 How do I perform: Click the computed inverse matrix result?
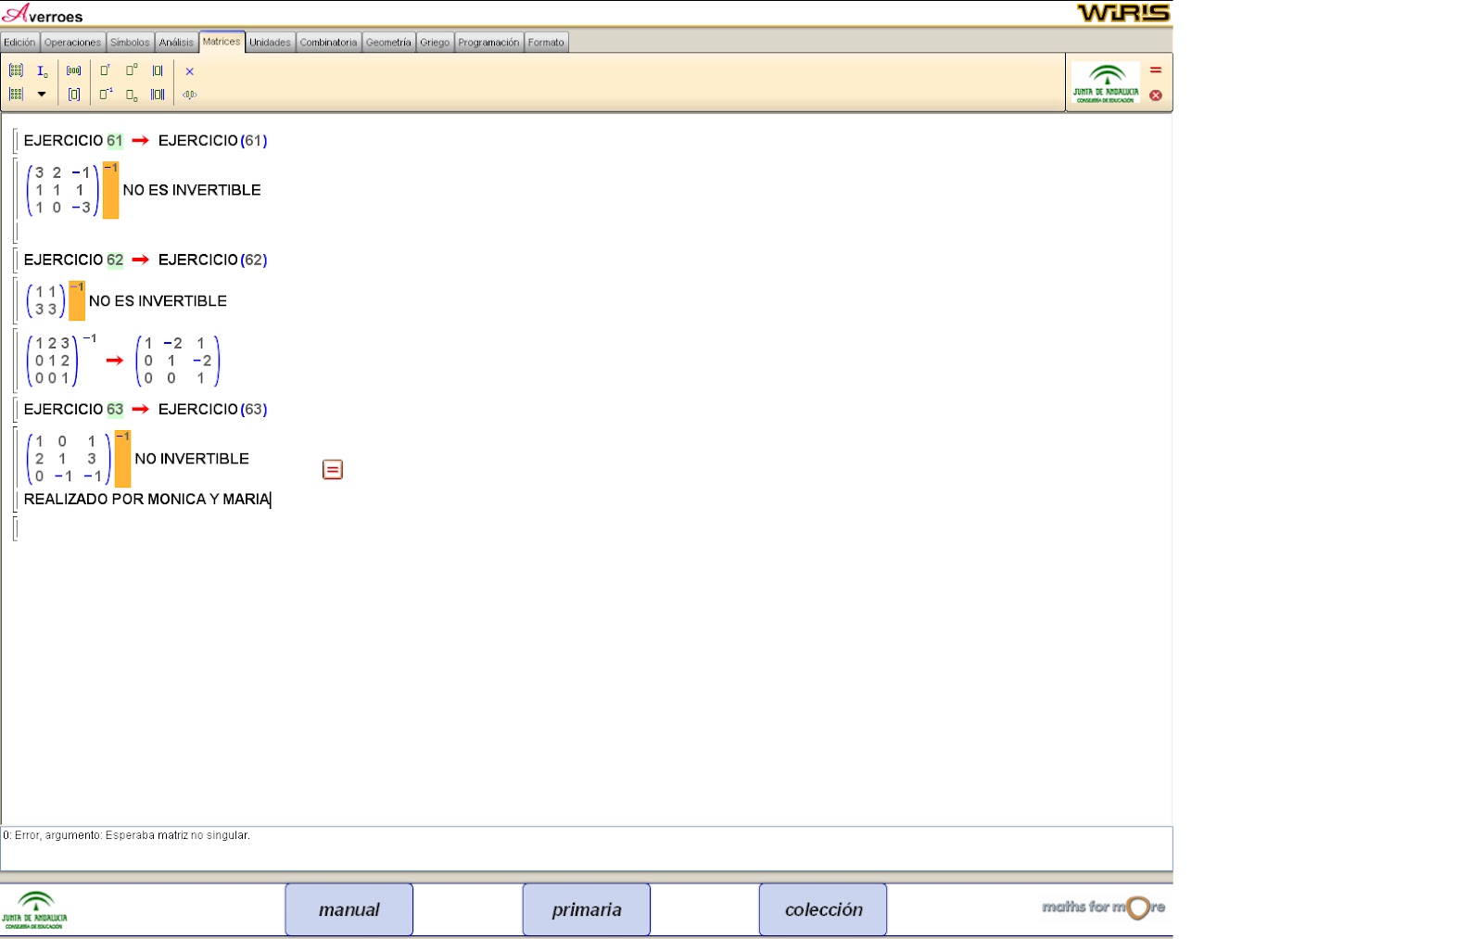(x=178, y=361)
